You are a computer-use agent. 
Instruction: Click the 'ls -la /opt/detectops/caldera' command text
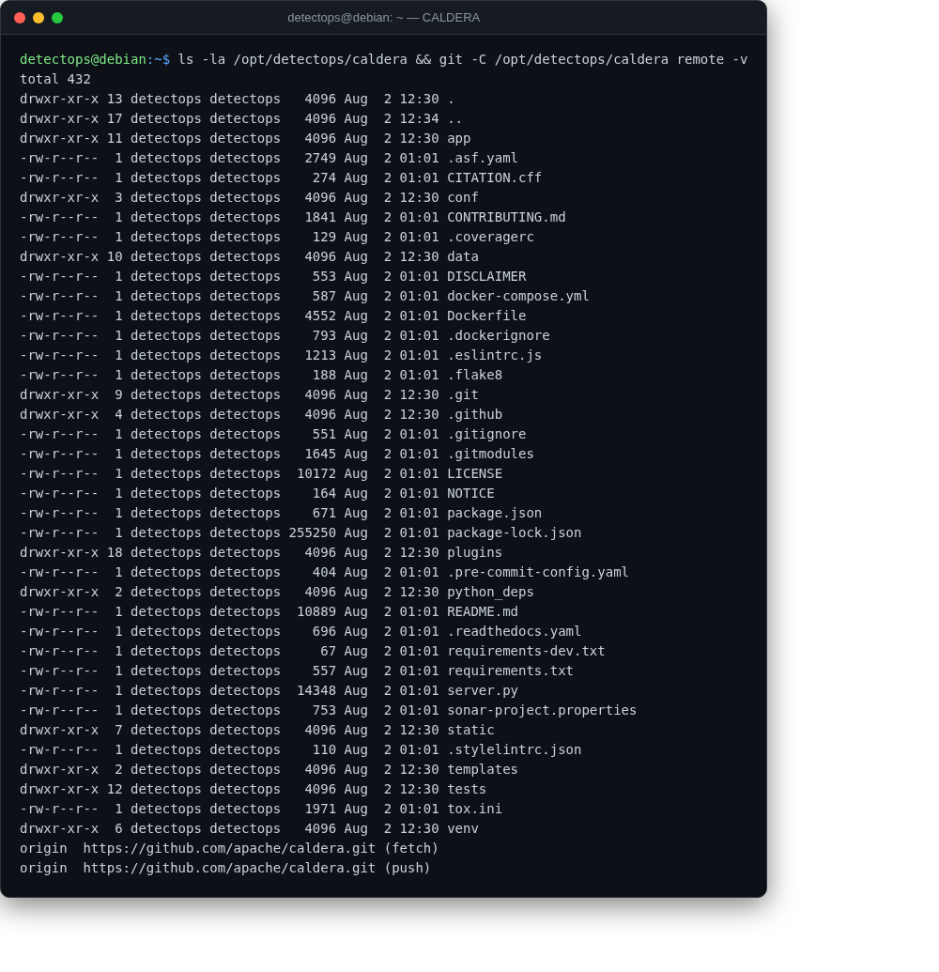[293, 59]
